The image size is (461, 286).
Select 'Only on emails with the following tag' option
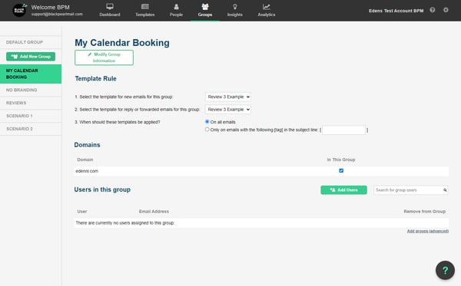click(207, 130)
